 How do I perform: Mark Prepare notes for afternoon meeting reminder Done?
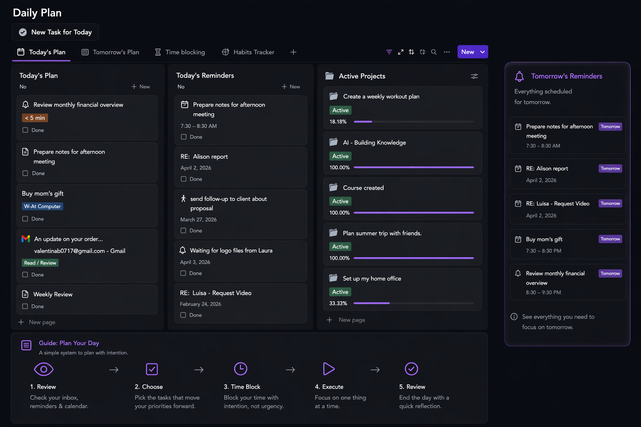(184, 137)
